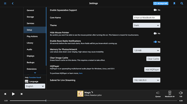Select the Setup settings tab

click(35, 30)
